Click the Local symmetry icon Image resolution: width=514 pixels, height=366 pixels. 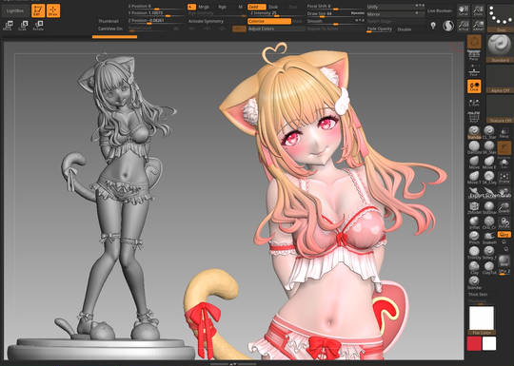click(x=474, y=87)
